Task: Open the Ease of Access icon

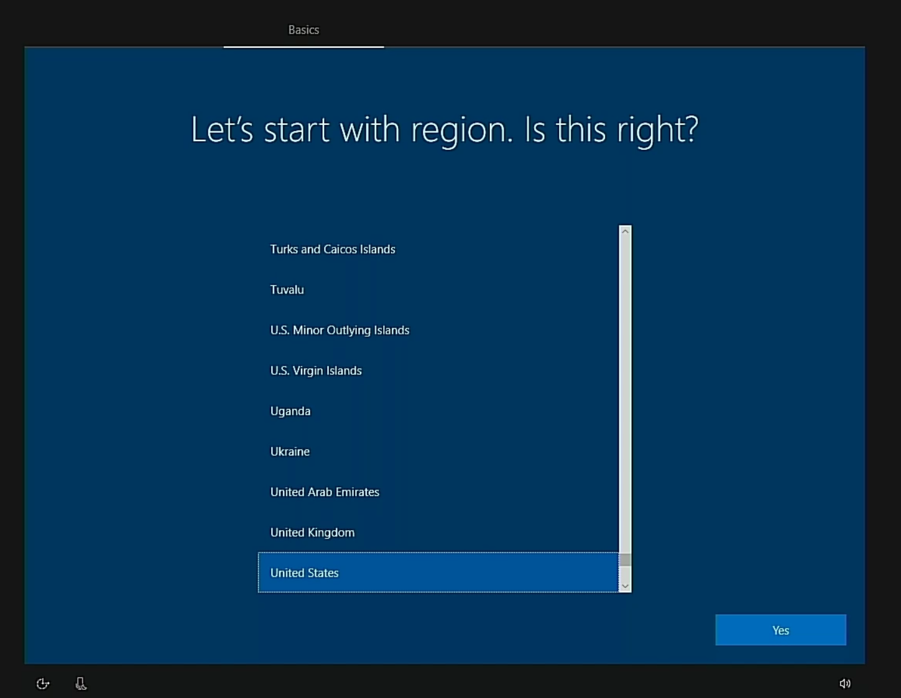Action: [42, 684]
